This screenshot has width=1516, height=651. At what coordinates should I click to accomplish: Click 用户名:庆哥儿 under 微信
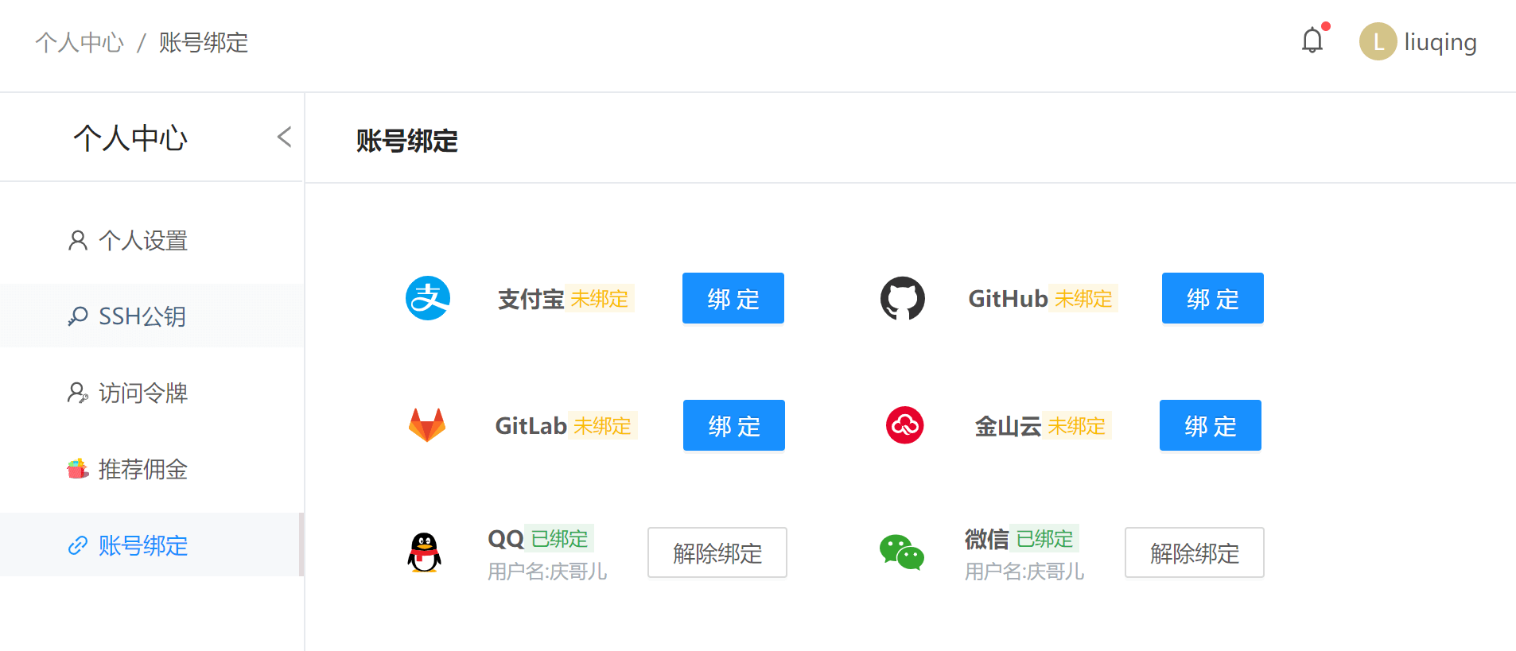click(x=1024, y=571)
